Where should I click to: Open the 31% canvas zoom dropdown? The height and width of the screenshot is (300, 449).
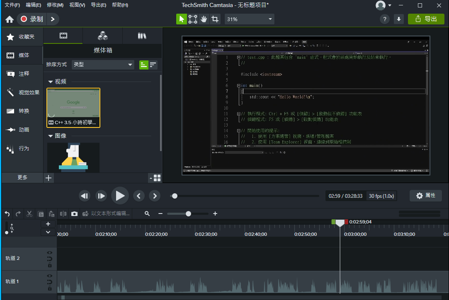(x=249, y=19)
